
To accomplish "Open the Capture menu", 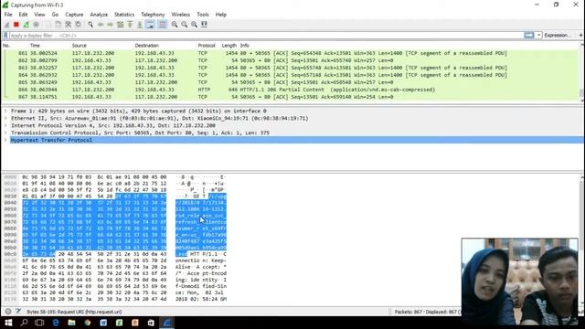I will pos(74,15).
